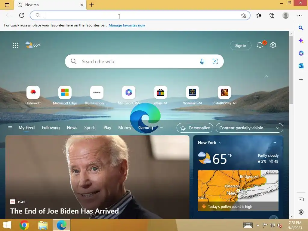Add this page to favorites star
Image resolution: width=308 pixels, height=231 pixels.
tap(243, 16)
